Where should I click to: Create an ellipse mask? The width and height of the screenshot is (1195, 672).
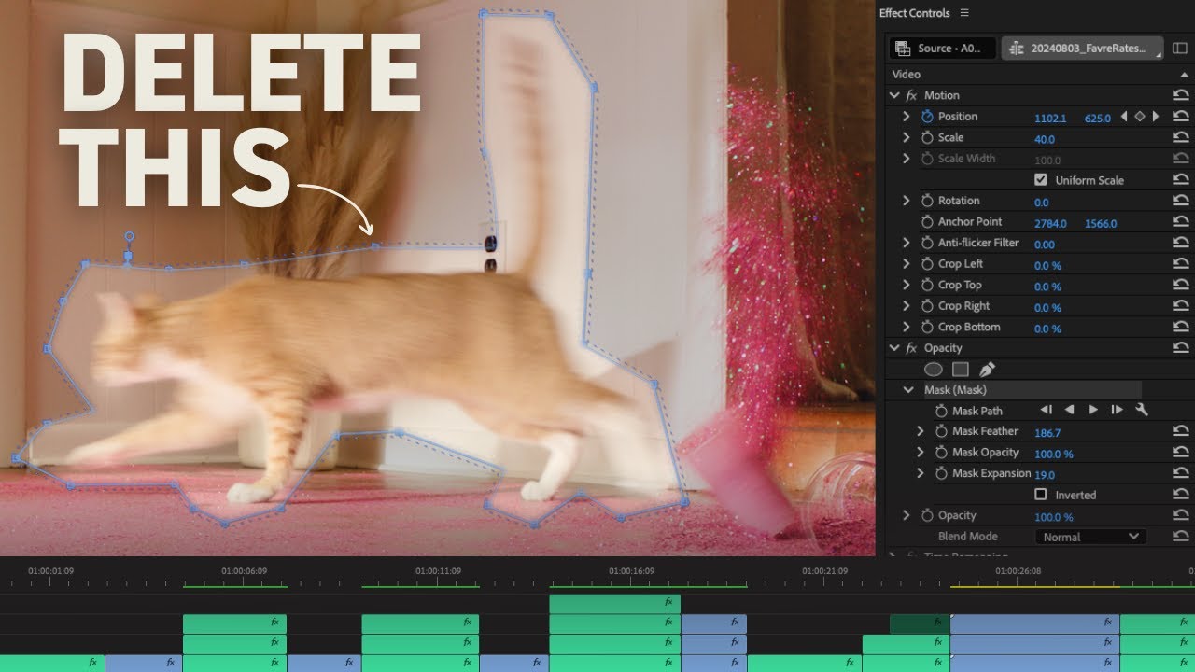pyautogui.click(x=934, y=370)
